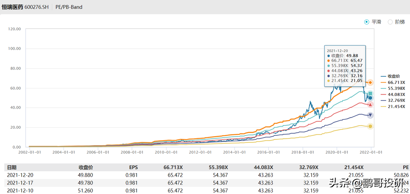Toggle the 44.083X legend series
Screen dimensions: 410x194
(x=393, y=94)
